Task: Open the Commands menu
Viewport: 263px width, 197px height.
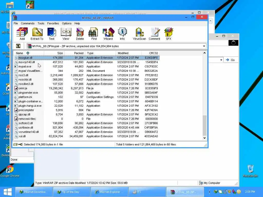Action: coord(28,23)
